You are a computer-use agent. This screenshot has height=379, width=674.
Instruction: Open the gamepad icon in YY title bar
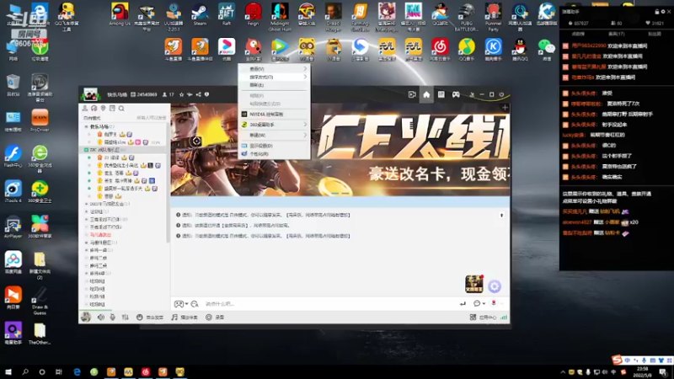click(x=456, y=94)
